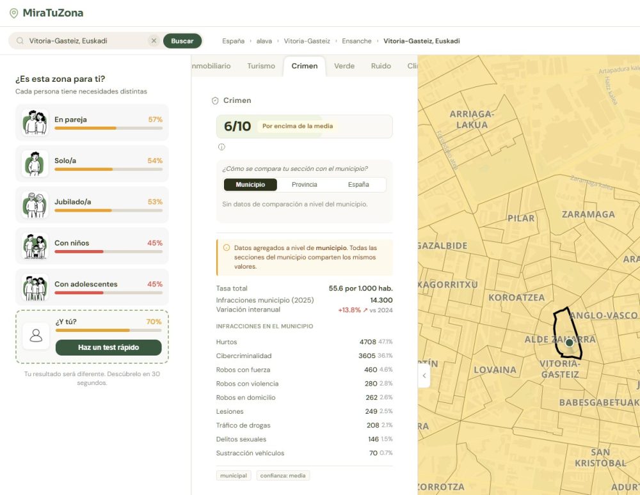The image size is (640, 495).
Task: Start the Haz un test rápido quiz
Action: pos(108,347)
